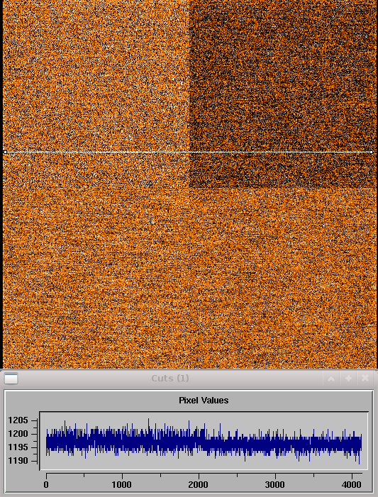
Task: Click the 1190 label on y-axis
Action: point(18,461)
